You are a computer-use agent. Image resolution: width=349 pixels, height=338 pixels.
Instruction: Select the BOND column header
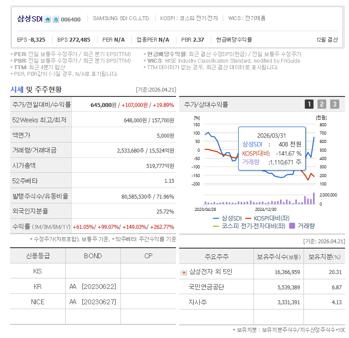(93, 256)
